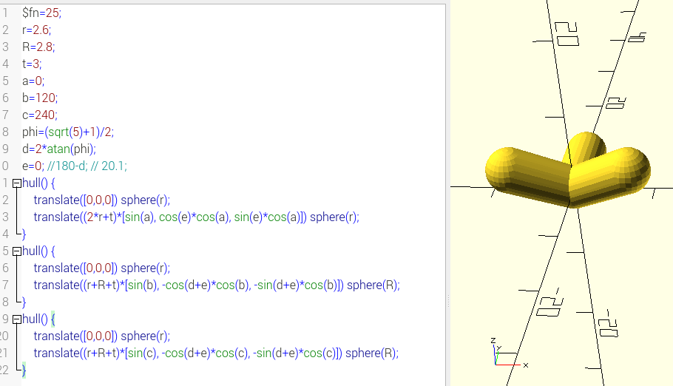The image size is (673, 386).
Task: Click the XYZ axes orientation indicator
Action: (510, 353)
